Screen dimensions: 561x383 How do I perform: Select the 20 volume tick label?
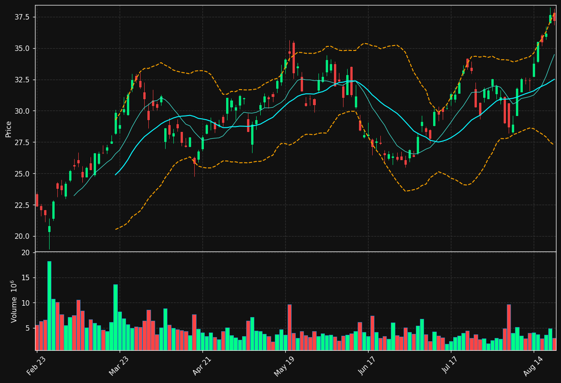tap(25, 252)
